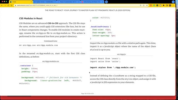Click the bold 'import styles from' line
This screenshot has width=178, height=100.
(113, 67)
